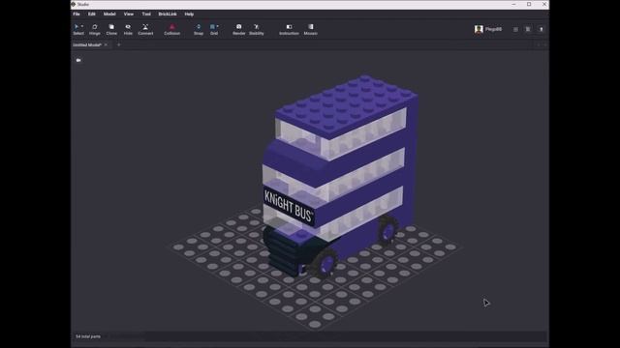Select the rear wheel of the bus
620x348 pixels.
pyautogui.click(x=387, y=230)
